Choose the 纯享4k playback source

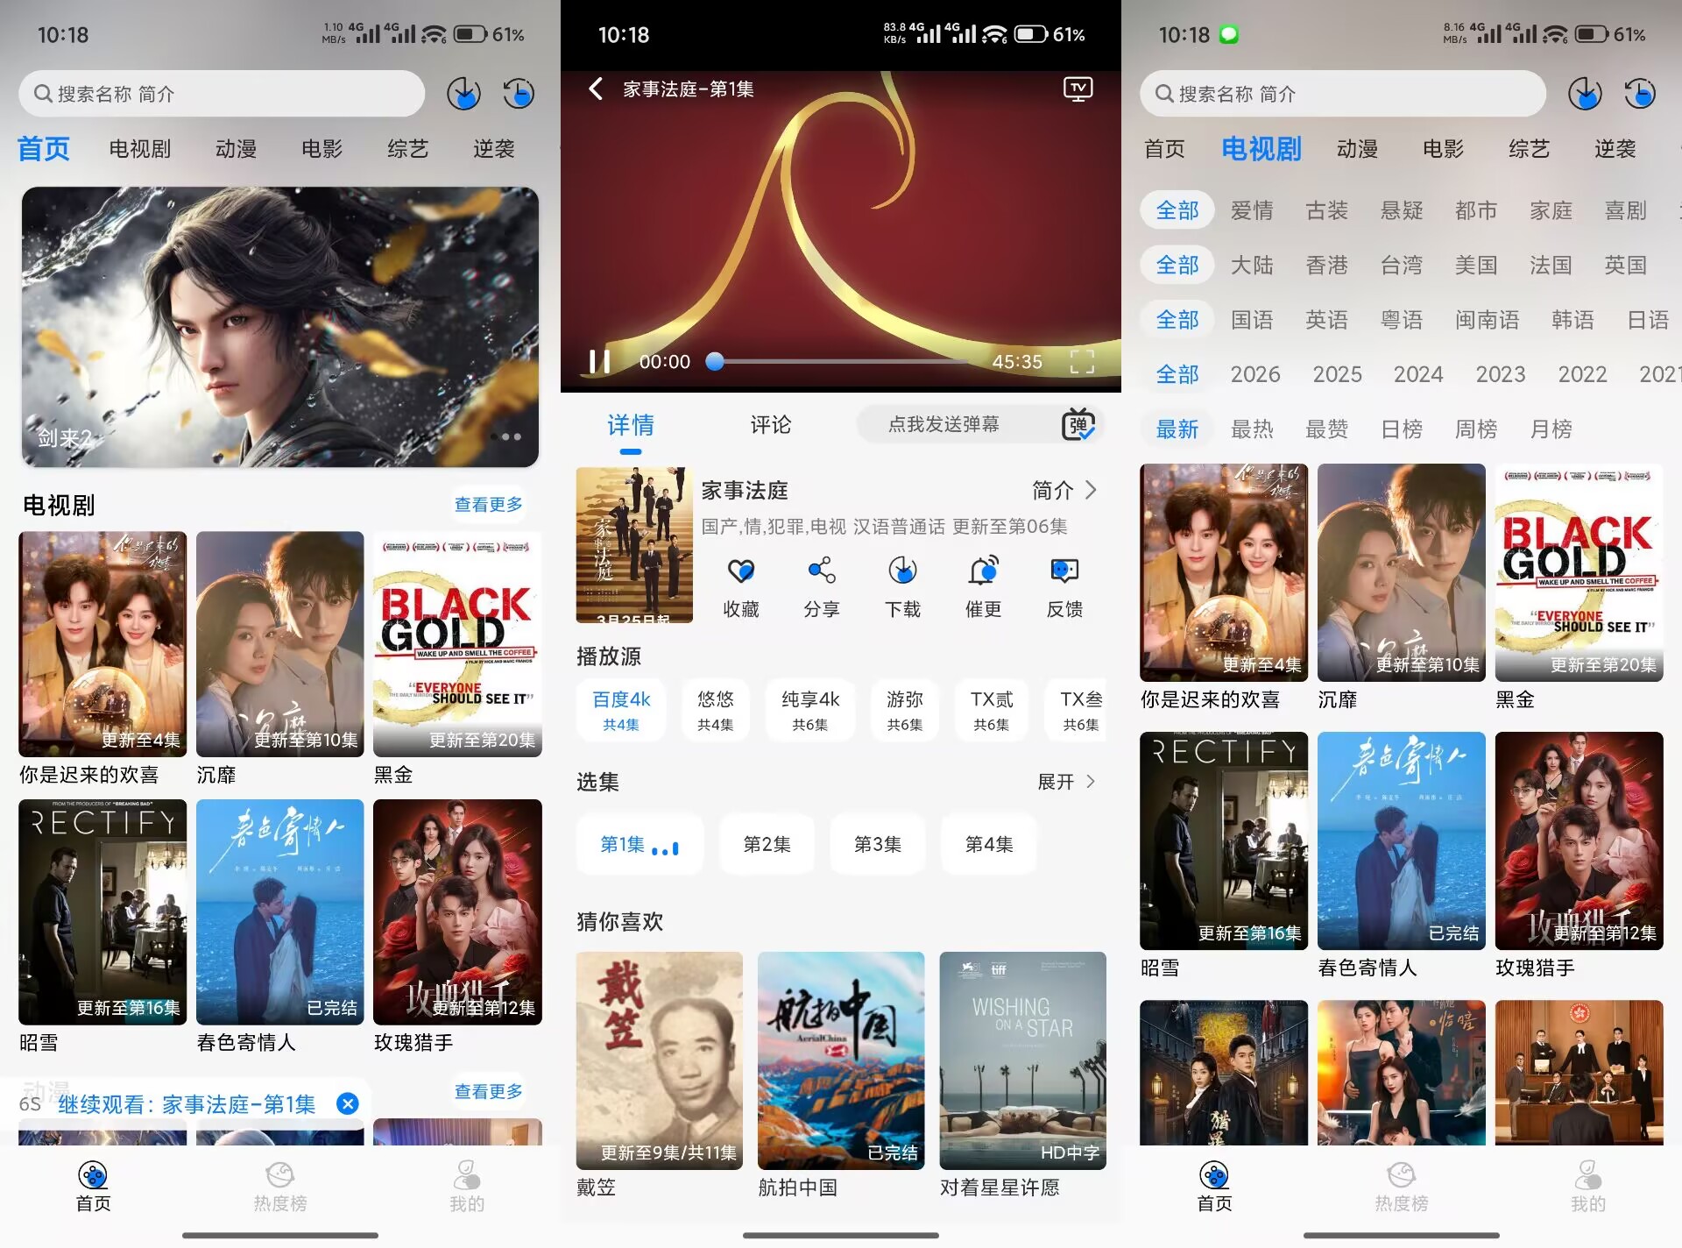point(809,710)
